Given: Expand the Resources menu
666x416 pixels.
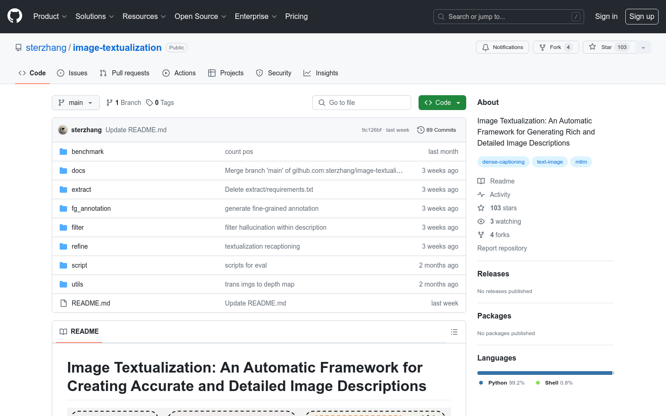Looking at the screenshot, I should coord(144,17).
